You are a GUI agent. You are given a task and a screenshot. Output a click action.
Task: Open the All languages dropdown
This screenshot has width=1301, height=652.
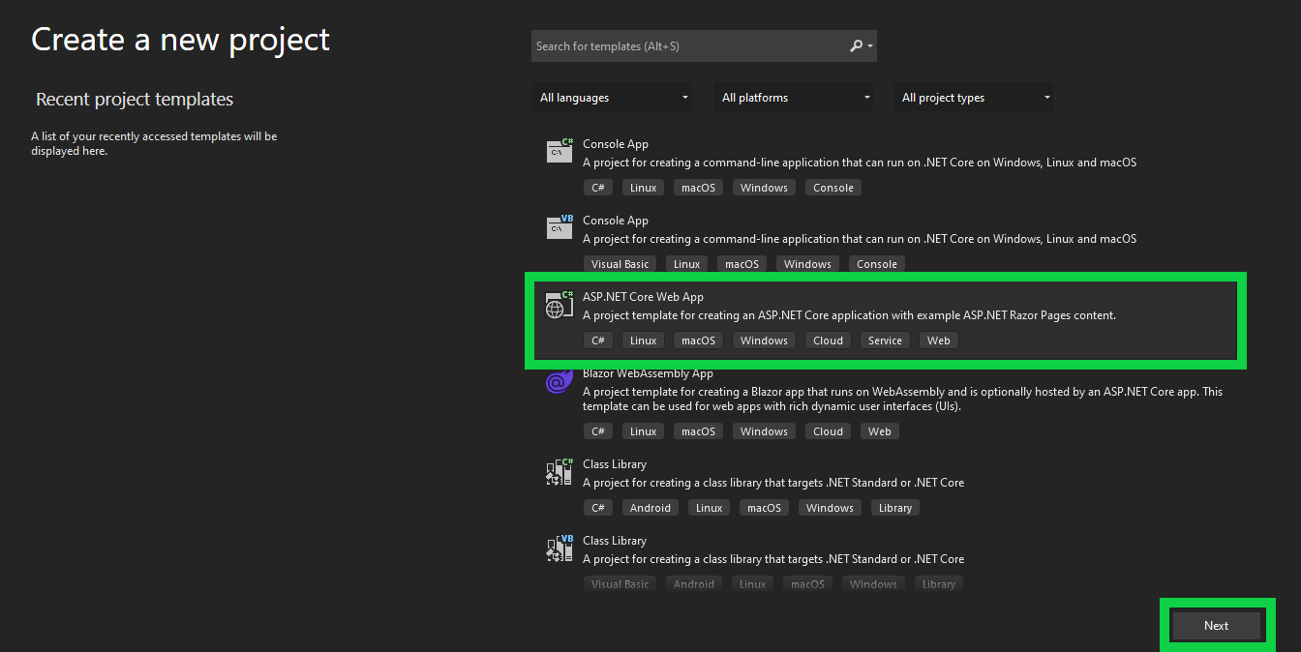(614, 98)
